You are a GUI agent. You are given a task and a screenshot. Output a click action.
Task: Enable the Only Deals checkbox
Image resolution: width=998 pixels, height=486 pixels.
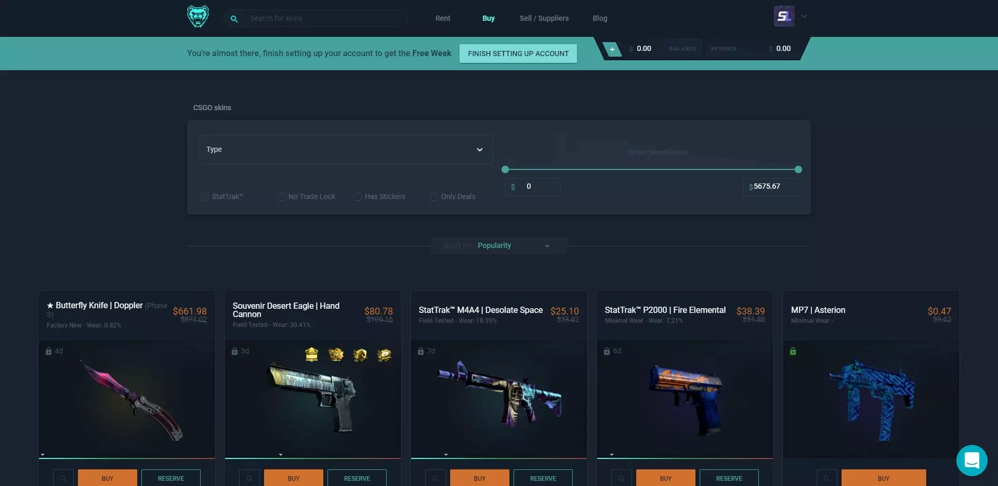(x=434, y=197)
